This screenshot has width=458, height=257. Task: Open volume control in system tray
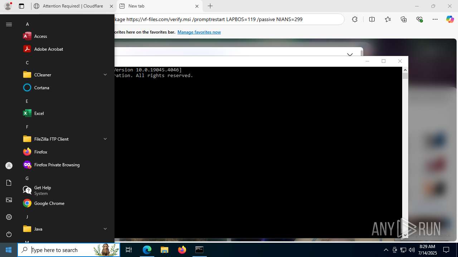(x=411, y=250)
